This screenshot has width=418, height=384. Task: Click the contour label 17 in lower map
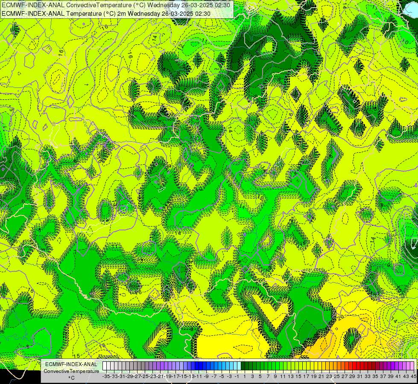tap(199, 311)
